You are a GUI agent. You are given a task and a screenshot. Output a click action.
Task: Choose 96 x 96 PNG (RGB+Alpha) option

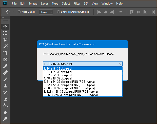pos(83,88)
